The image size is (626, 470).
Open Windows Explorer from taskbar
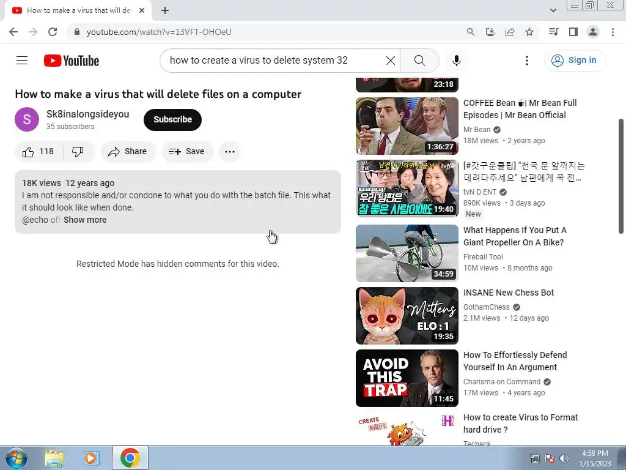(x=54, y=458)
